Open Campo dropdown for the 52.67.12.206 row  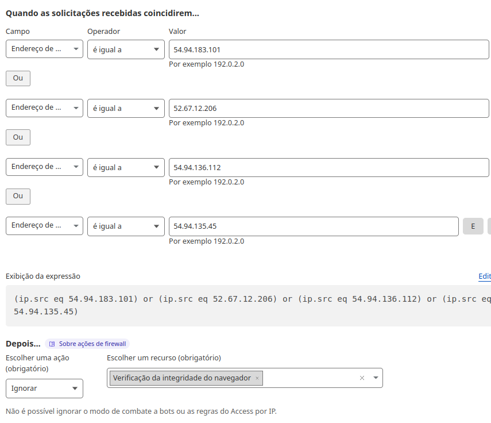[x=44, y=108]
